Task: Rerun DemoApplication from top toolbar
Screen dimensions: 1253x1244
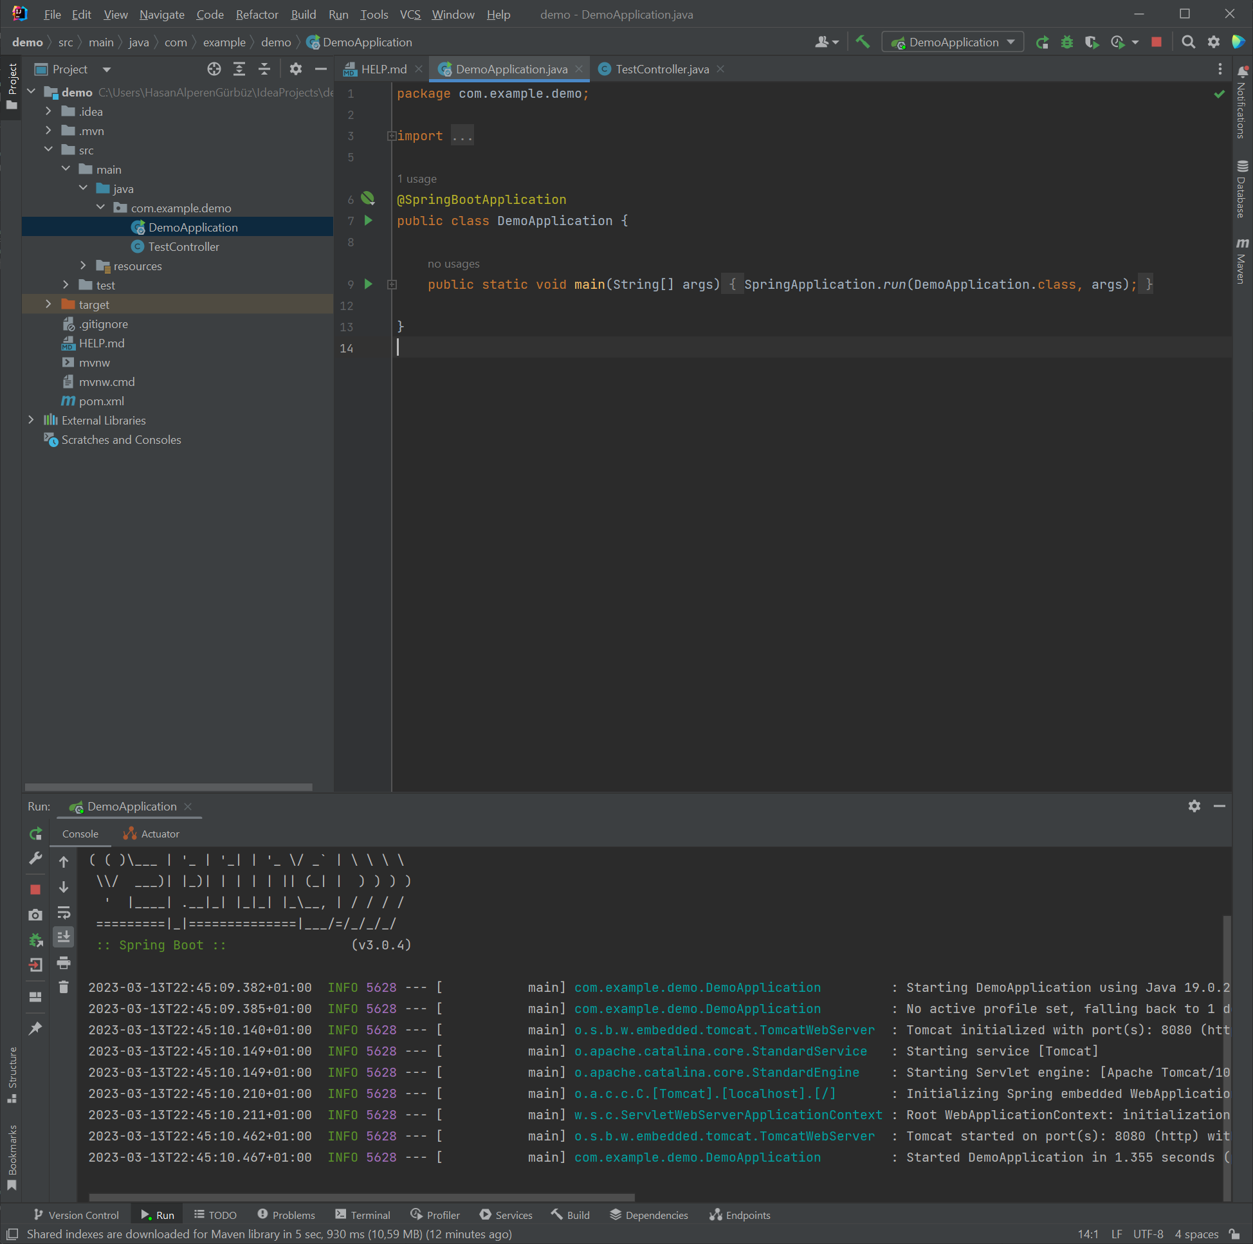Action: (x=1042, y=42)
